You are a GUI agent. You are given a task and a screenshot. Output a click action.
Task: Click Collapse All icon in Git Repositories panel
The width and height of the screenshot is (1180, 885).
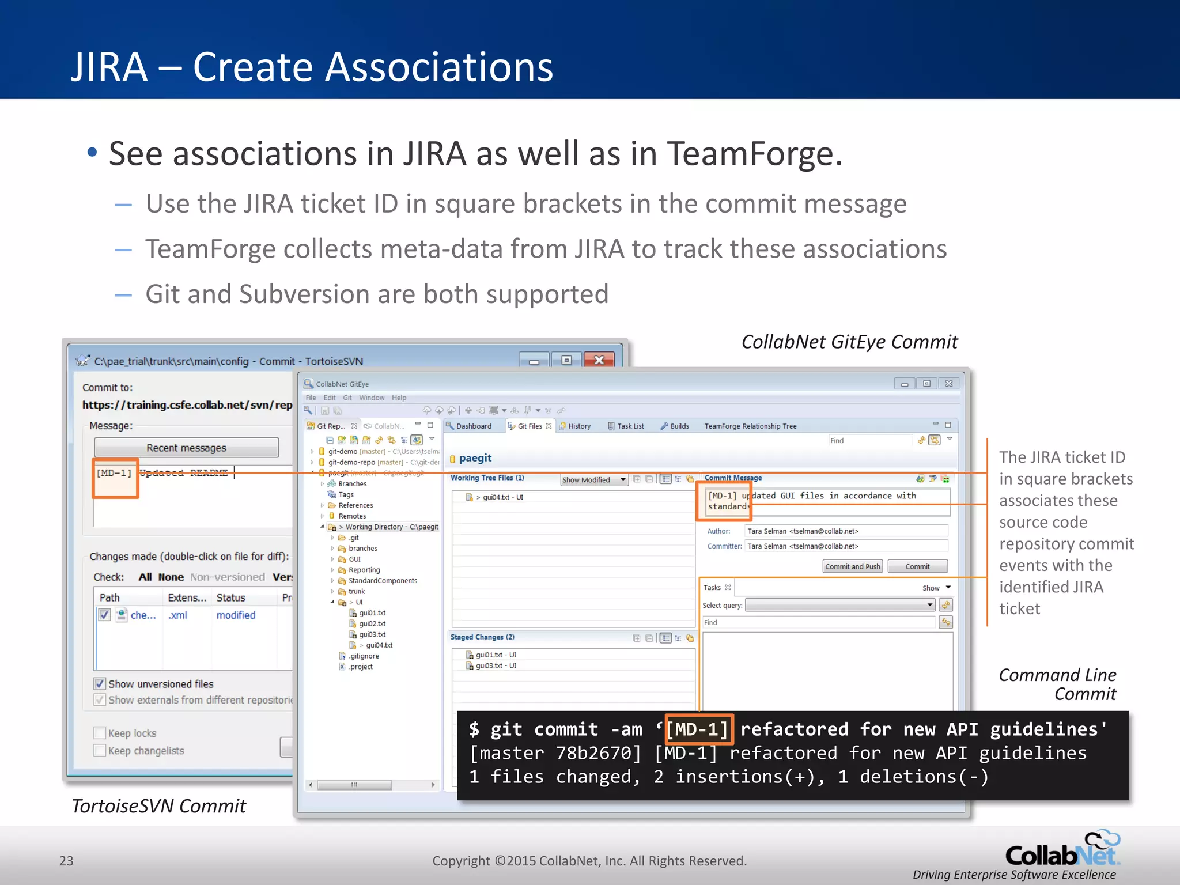pyautogui.click(x=330, y=440)
